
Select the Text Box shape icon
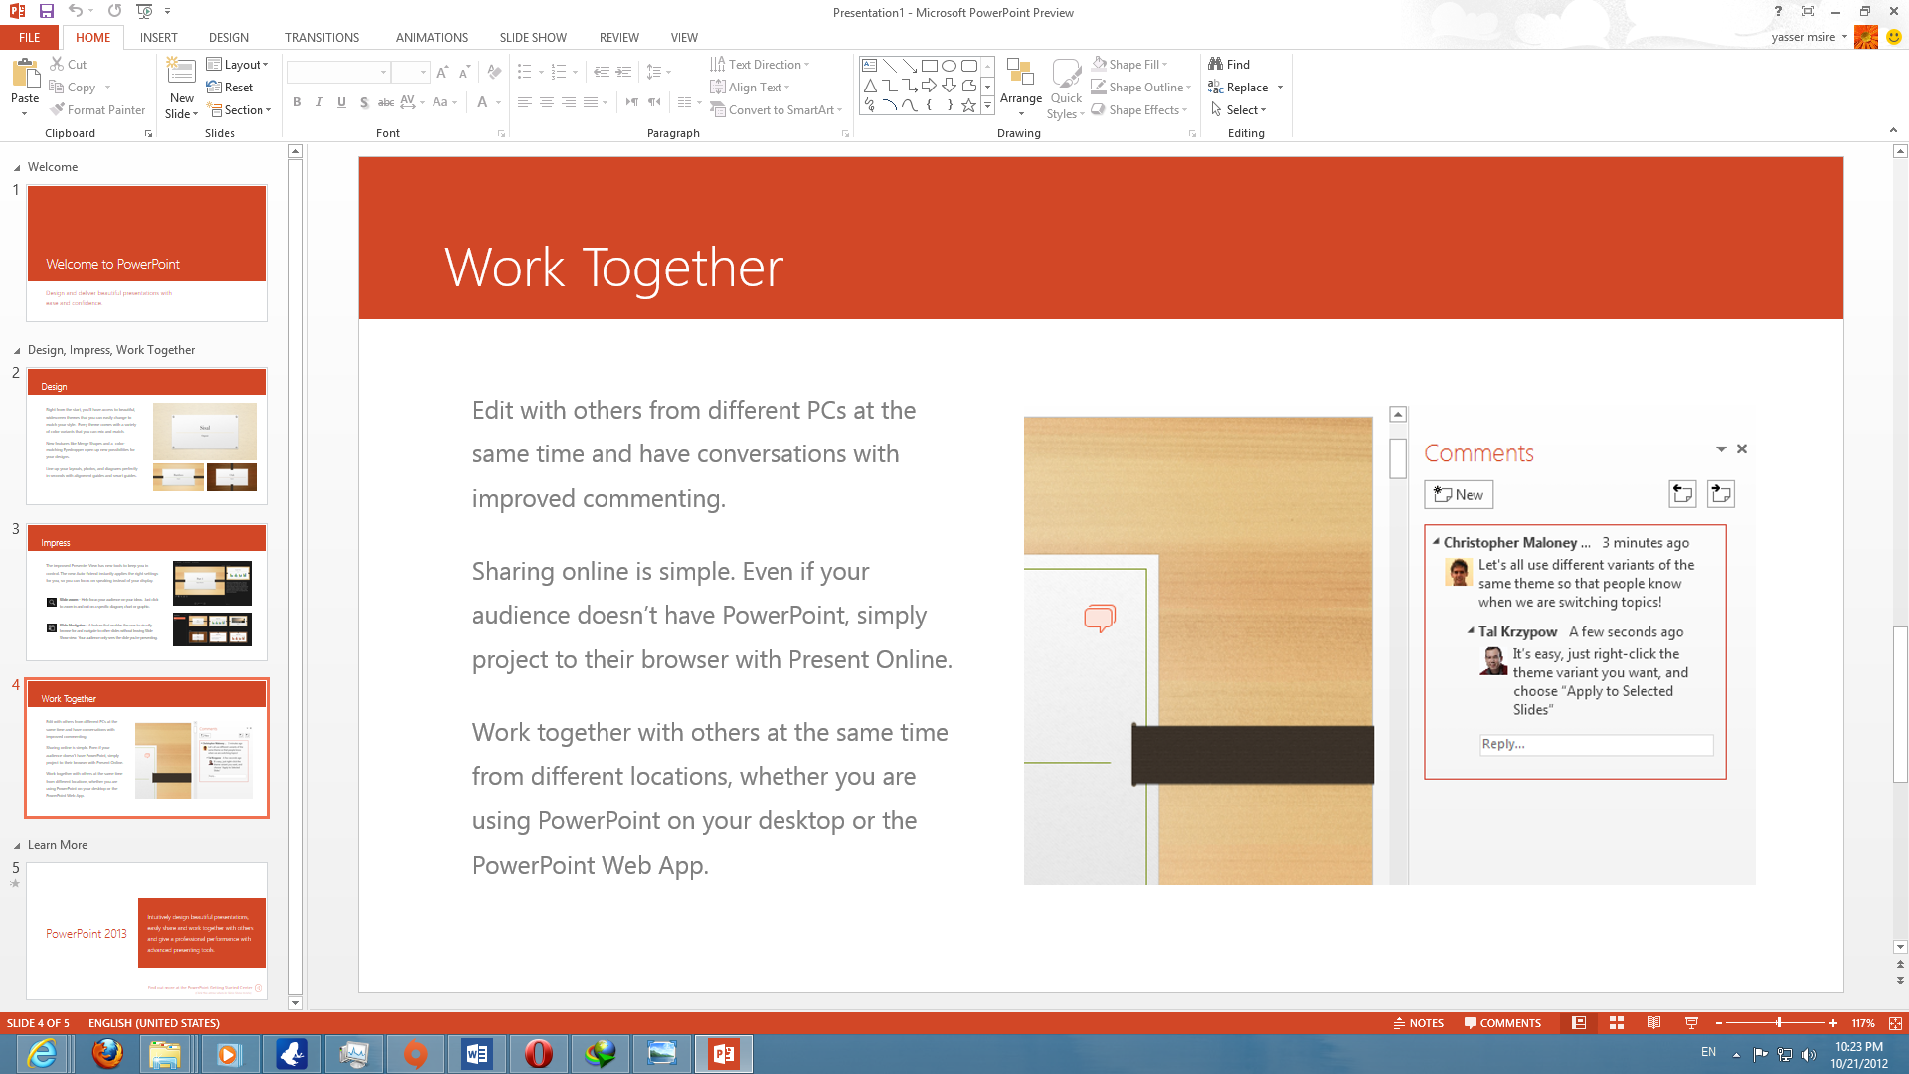pos(870,66)
